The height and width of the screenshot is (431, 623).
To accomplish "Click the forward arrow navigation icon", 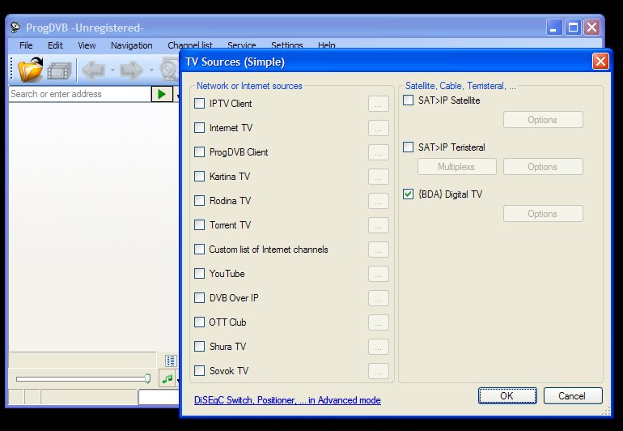I will click(x=131, y=70).
